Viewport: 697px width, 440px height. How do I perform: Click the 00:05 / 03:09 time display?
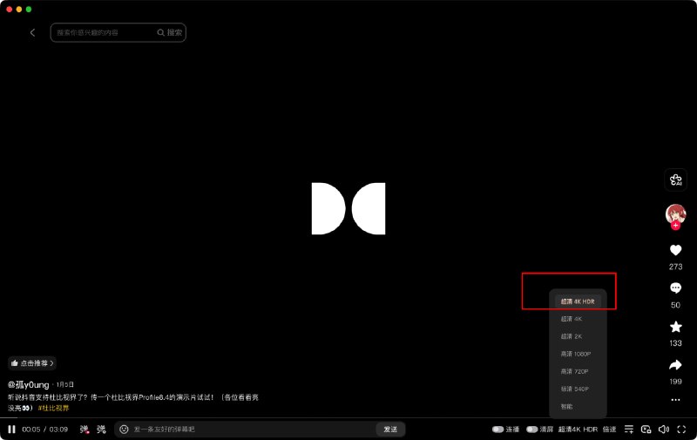pyautogui.click(x=45, y=430)
